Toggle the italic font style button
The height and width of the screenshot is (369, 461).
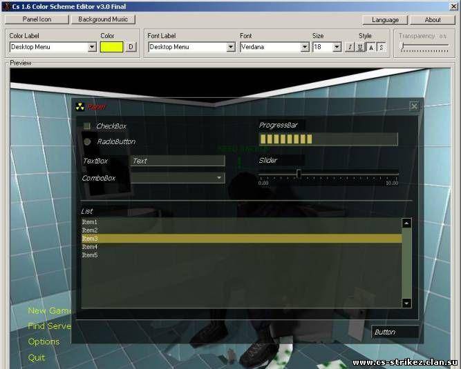tap(350, 47)
